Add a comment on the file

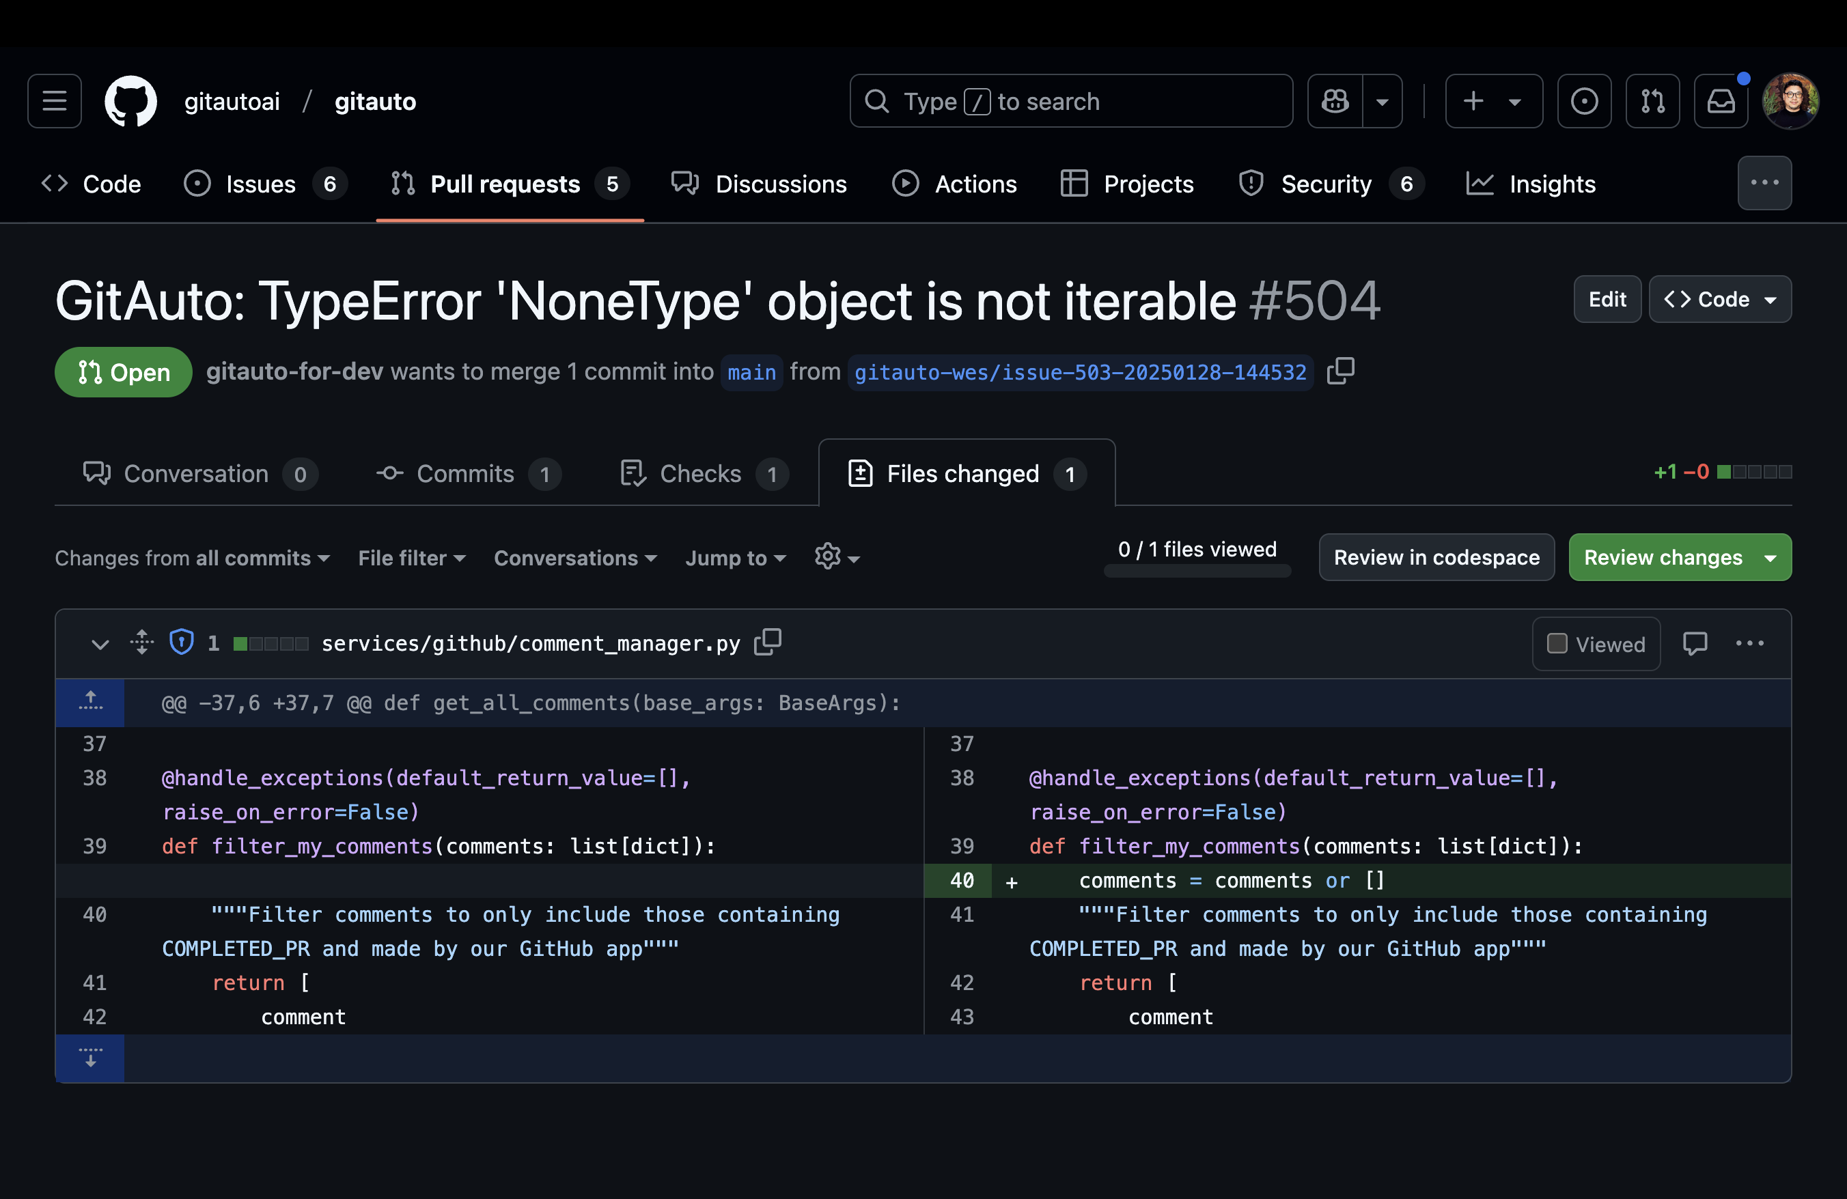[x=1695, y=644]
